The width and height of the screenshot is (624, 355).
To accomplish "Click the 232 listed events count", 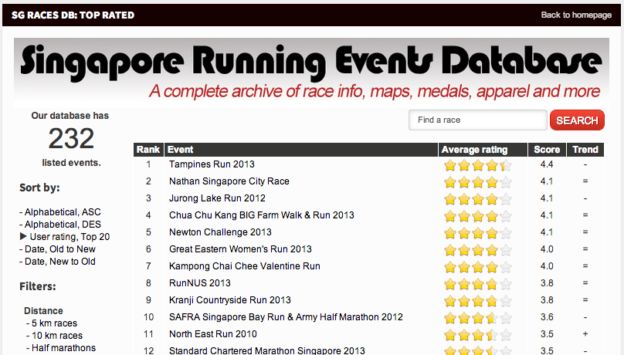I will point(71,138).
